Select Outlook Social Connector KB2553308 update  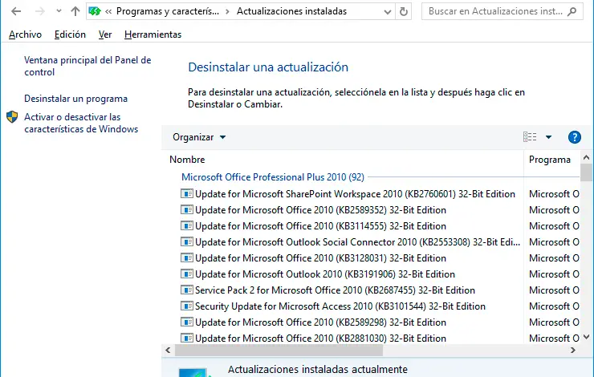[x=358, y=242]
